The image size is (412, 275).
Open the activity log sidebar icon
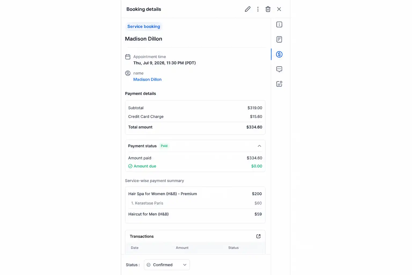click(x=279, y=84)
